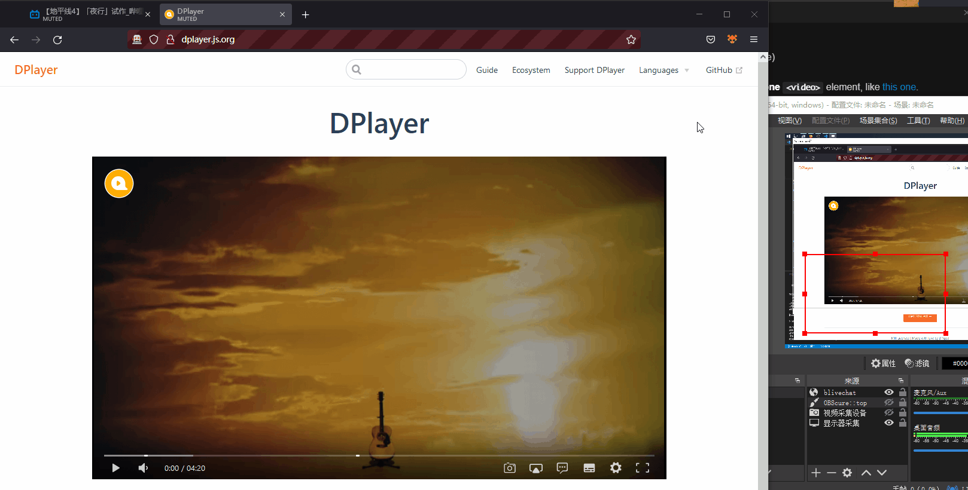Image resolution: width=968 pixels, height=490 pixels.
Task: Open the tracking protection shield icon
Action: (x=154, y=39)
